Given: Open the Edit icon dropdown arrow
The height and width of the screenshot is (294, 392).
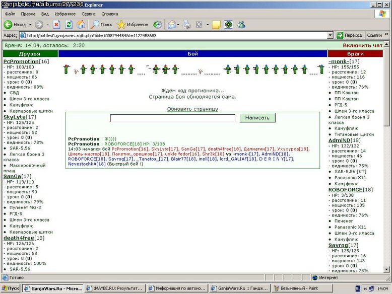Looking at the screenshot, I should tap(208, 25).
